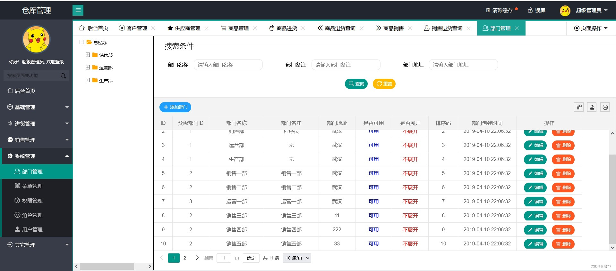The image size is (616, 271).
Task: Open the 页面操作 dropdown
Action: (591, 28)
